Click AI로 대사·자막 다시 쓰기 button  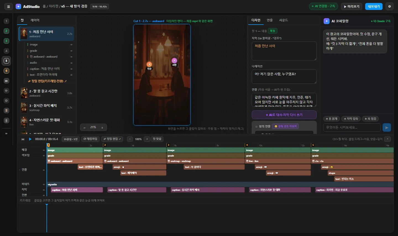(x=284, y=115)
